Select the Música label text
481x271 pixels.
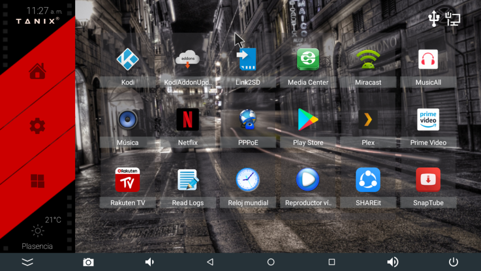tap(128, 143)
